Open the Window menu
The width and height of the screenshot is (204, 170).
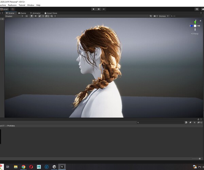pos(31,5)
